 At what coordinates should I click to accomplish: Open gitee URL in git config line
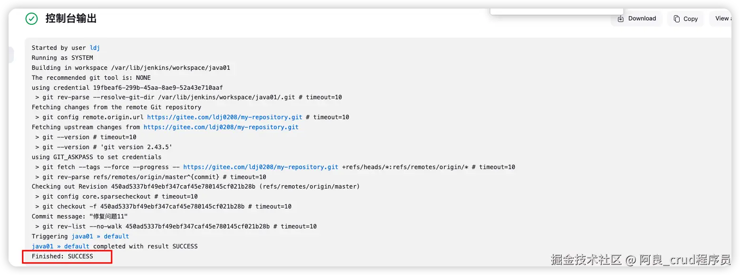224,117
